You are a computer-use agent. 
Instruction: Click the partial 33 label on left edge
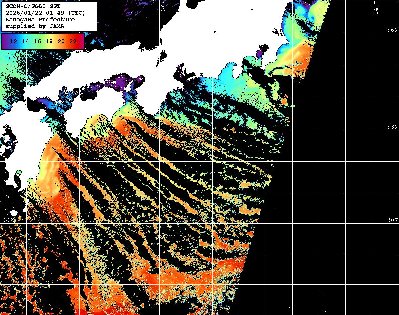click(x=7, y=127)
